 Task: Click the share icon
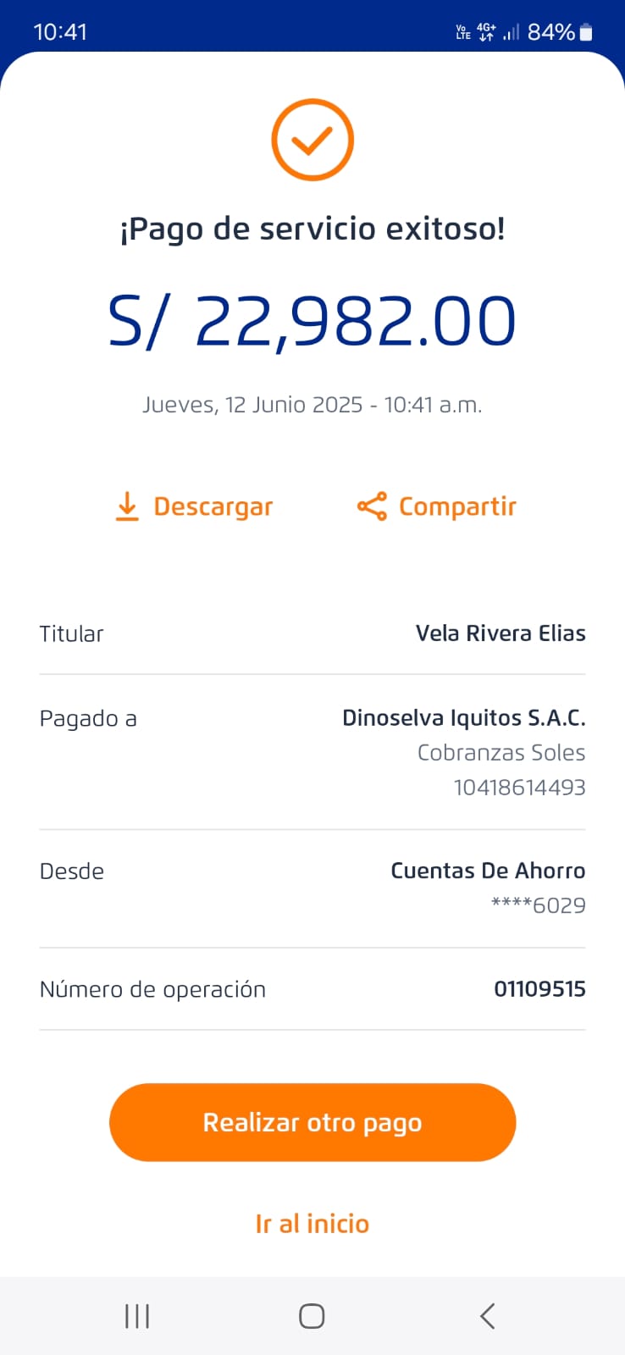(372, 506)
